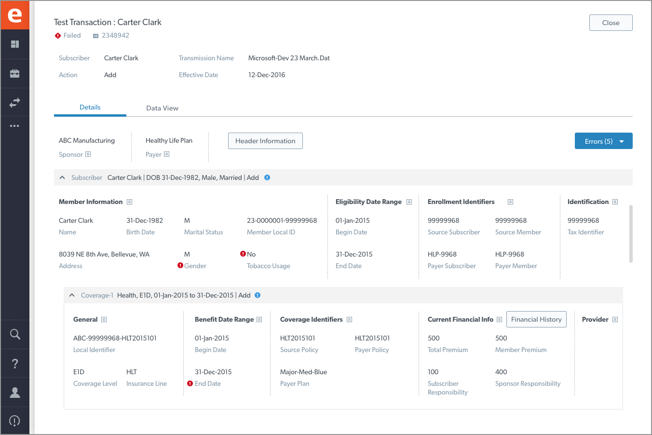Click the Gender field error icon
This screenshot has width=652, height=435.
[180, 265]
